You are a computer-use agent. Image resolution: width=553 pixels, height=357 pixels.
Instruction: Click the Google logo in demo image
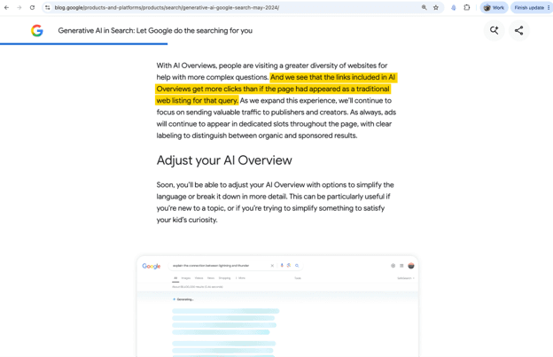(x=152, y=266)
